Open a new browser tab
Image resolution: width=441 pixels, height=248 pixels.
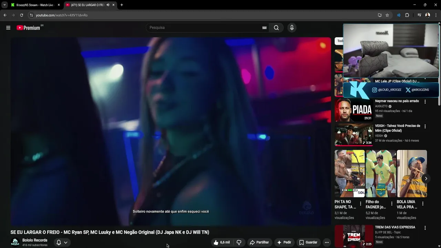(x=122, y=5)
